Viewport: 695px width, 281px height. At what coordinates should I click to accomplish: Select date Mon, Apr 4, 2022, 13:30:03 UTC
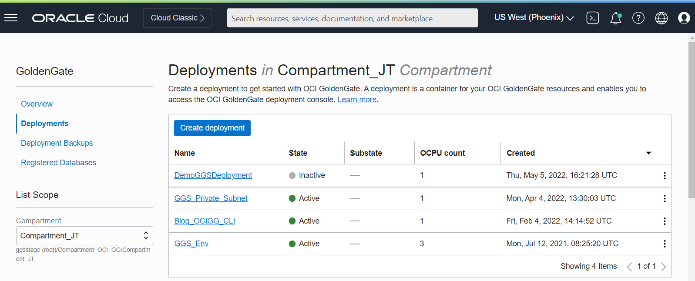click(x=561, y=198)
